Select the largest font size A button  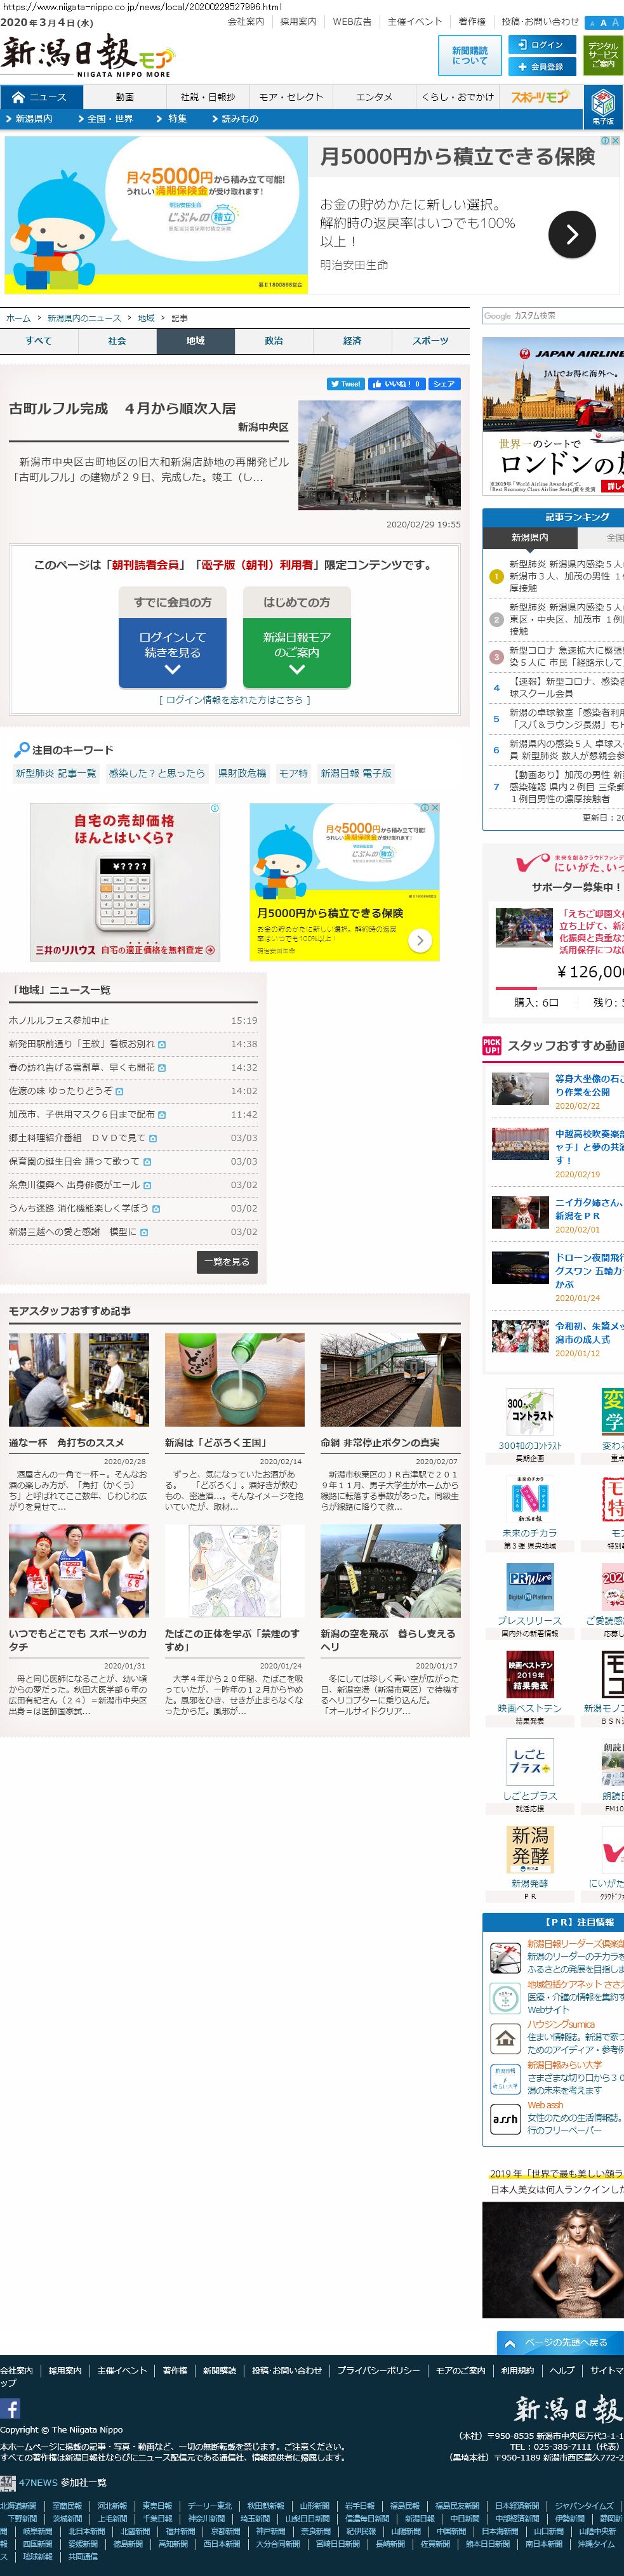615,22
